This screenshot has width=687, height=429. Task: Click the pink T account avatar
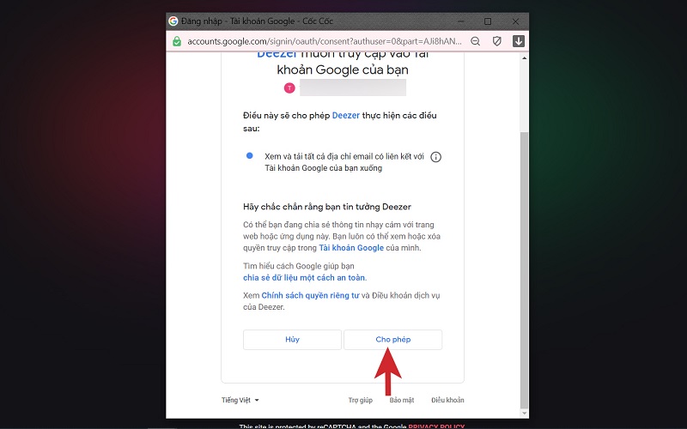click(289, 88)
